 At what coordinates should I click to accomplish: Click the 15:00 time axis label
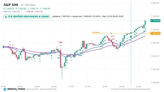(x=20, y=86)
